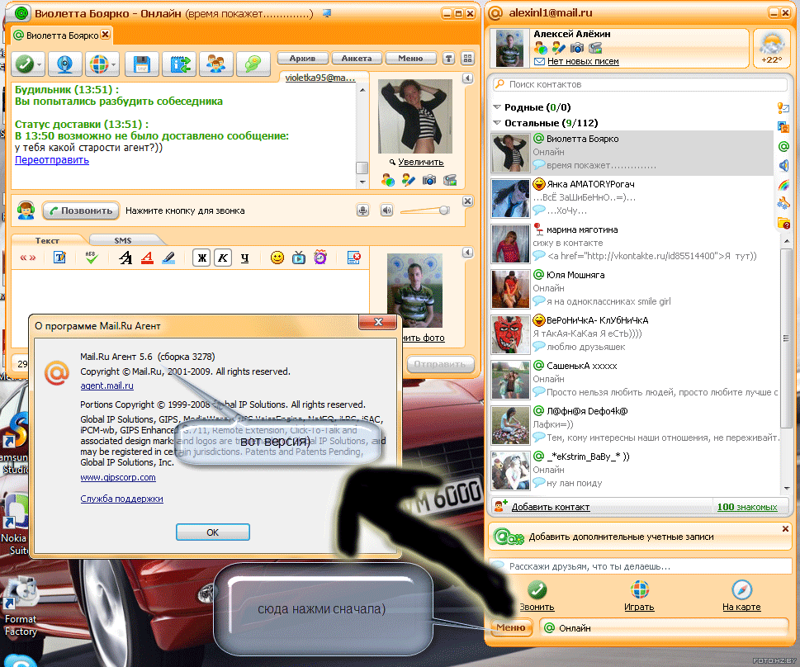Toggle bold Ж formatting
The width and height of the screenshot is (800, 667).
[x=201, y=258]
